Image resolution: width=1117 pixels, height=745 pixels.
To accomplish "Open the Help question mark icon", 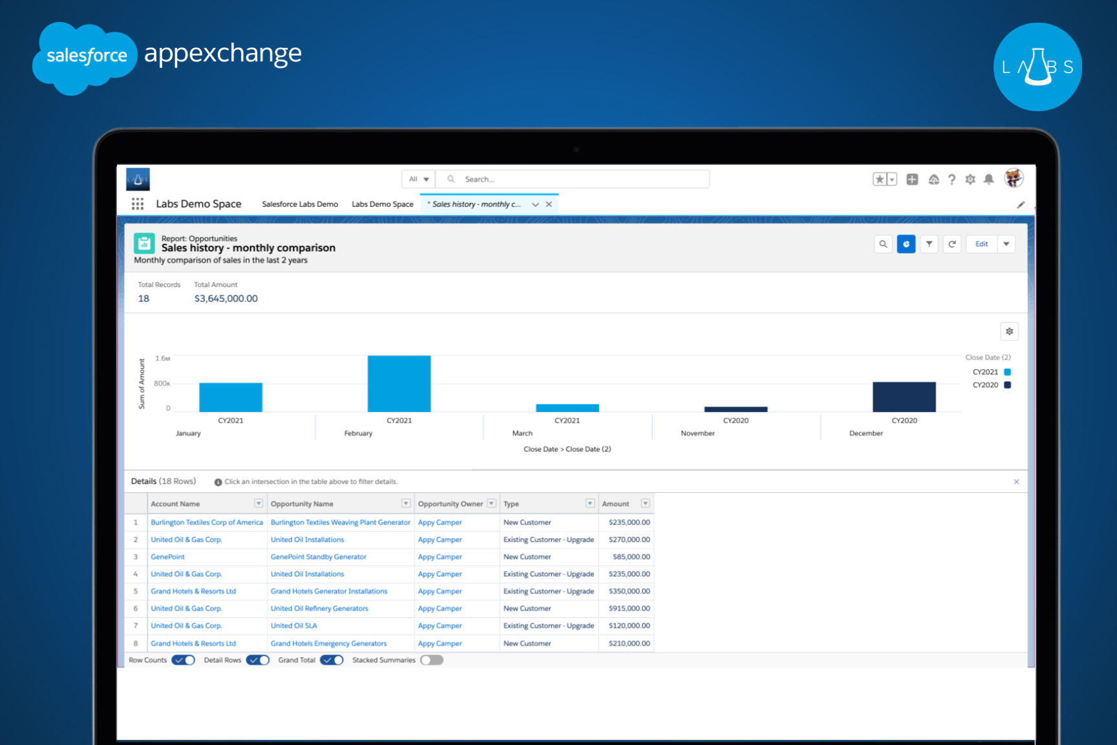I will 952,179.
